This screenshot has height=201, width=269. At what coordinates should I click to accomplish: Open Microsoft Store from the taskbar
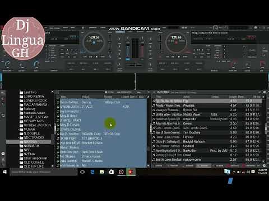click(x=112, y=172)
